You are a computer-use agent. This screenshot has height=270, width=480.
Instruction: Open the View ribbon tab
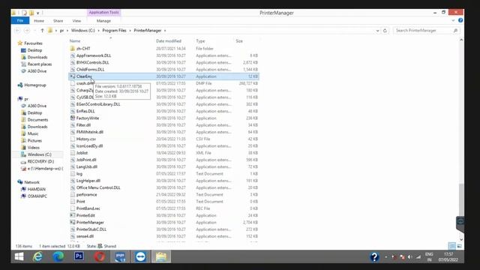(x=76, y=21)
